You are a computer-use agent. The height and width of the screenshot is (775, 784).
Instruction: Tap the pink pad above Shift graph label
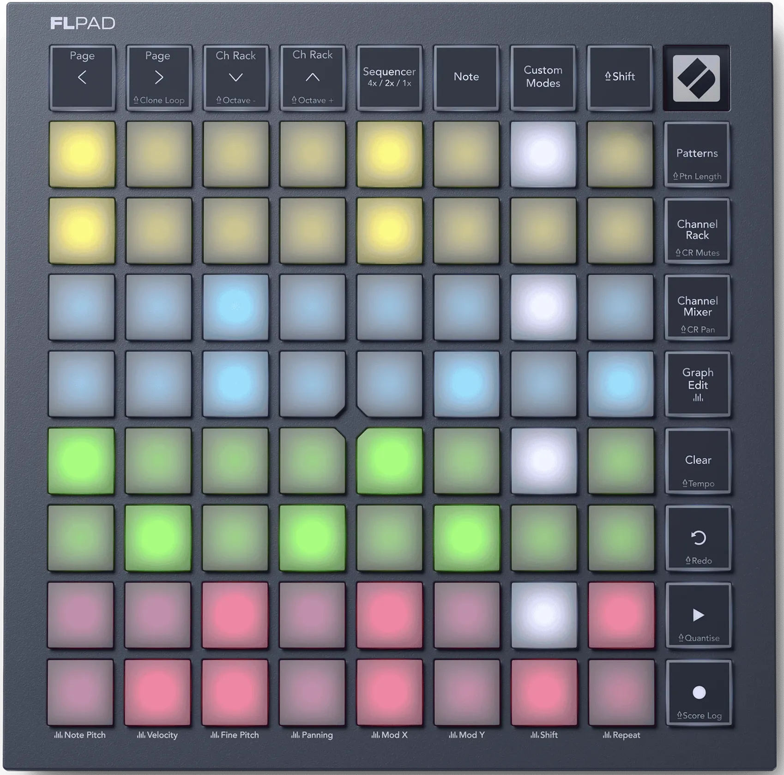pyautogui.click(x=544, y=692)
